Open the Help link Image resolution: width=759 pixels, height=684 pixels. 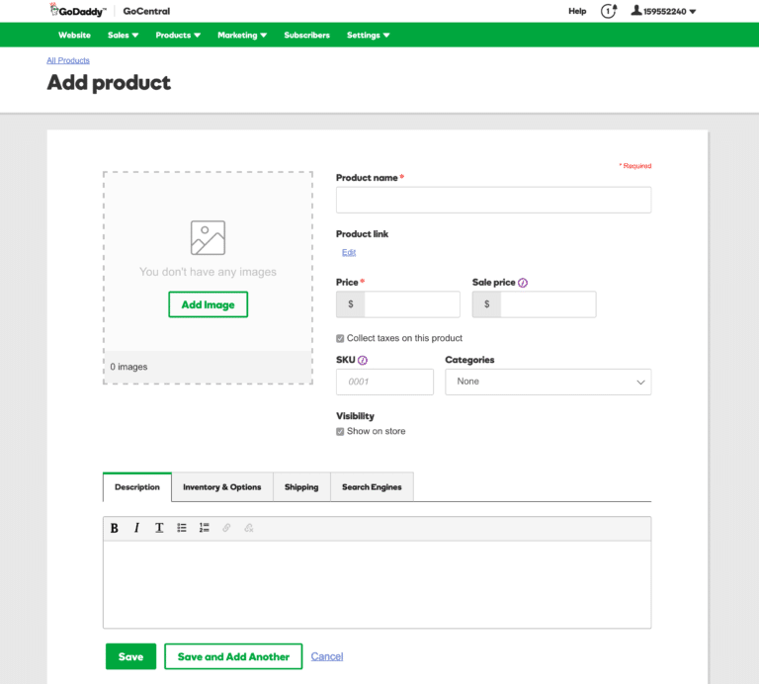(x=577, y=11)
